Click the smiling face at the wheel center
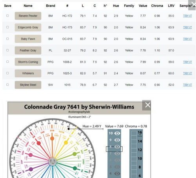This screenshot has height=178, width=196. pyautogui.click(x=53, y=162)
